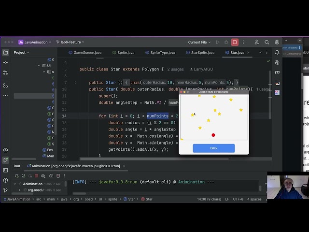Click the Back button in the game window
Screen dimensions: 309x232
[x=214, y=148]
